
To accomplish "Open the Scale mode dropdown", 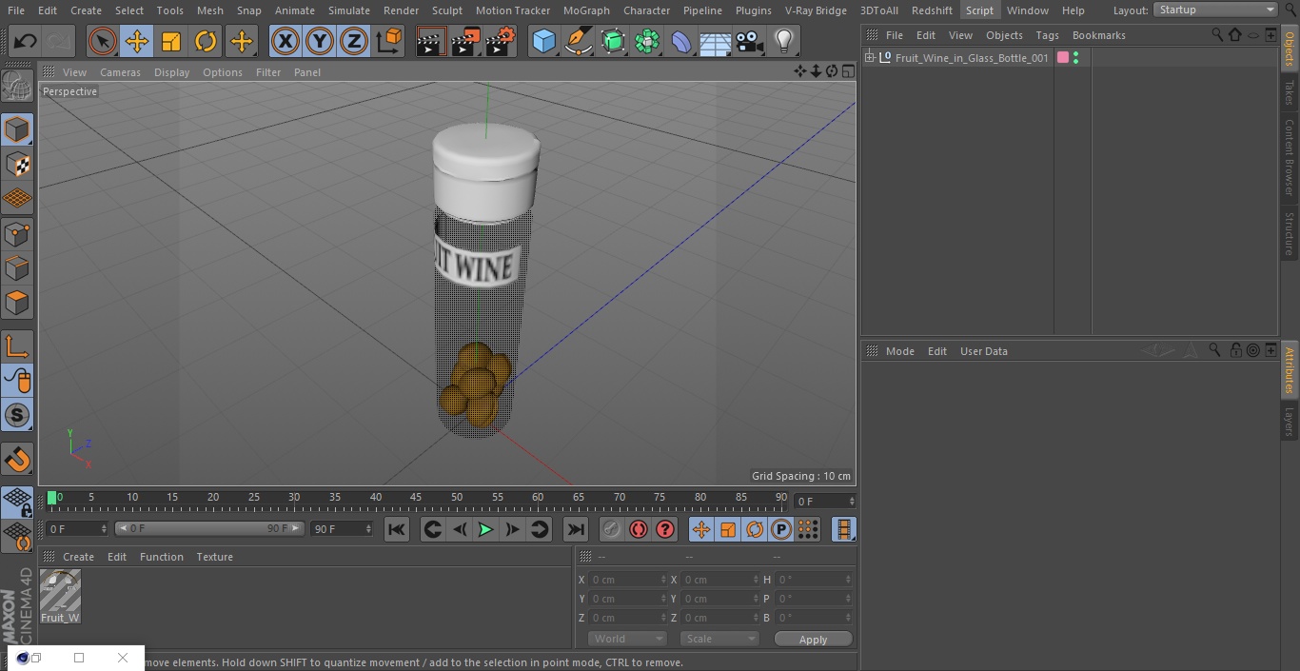I will point(719,639).
